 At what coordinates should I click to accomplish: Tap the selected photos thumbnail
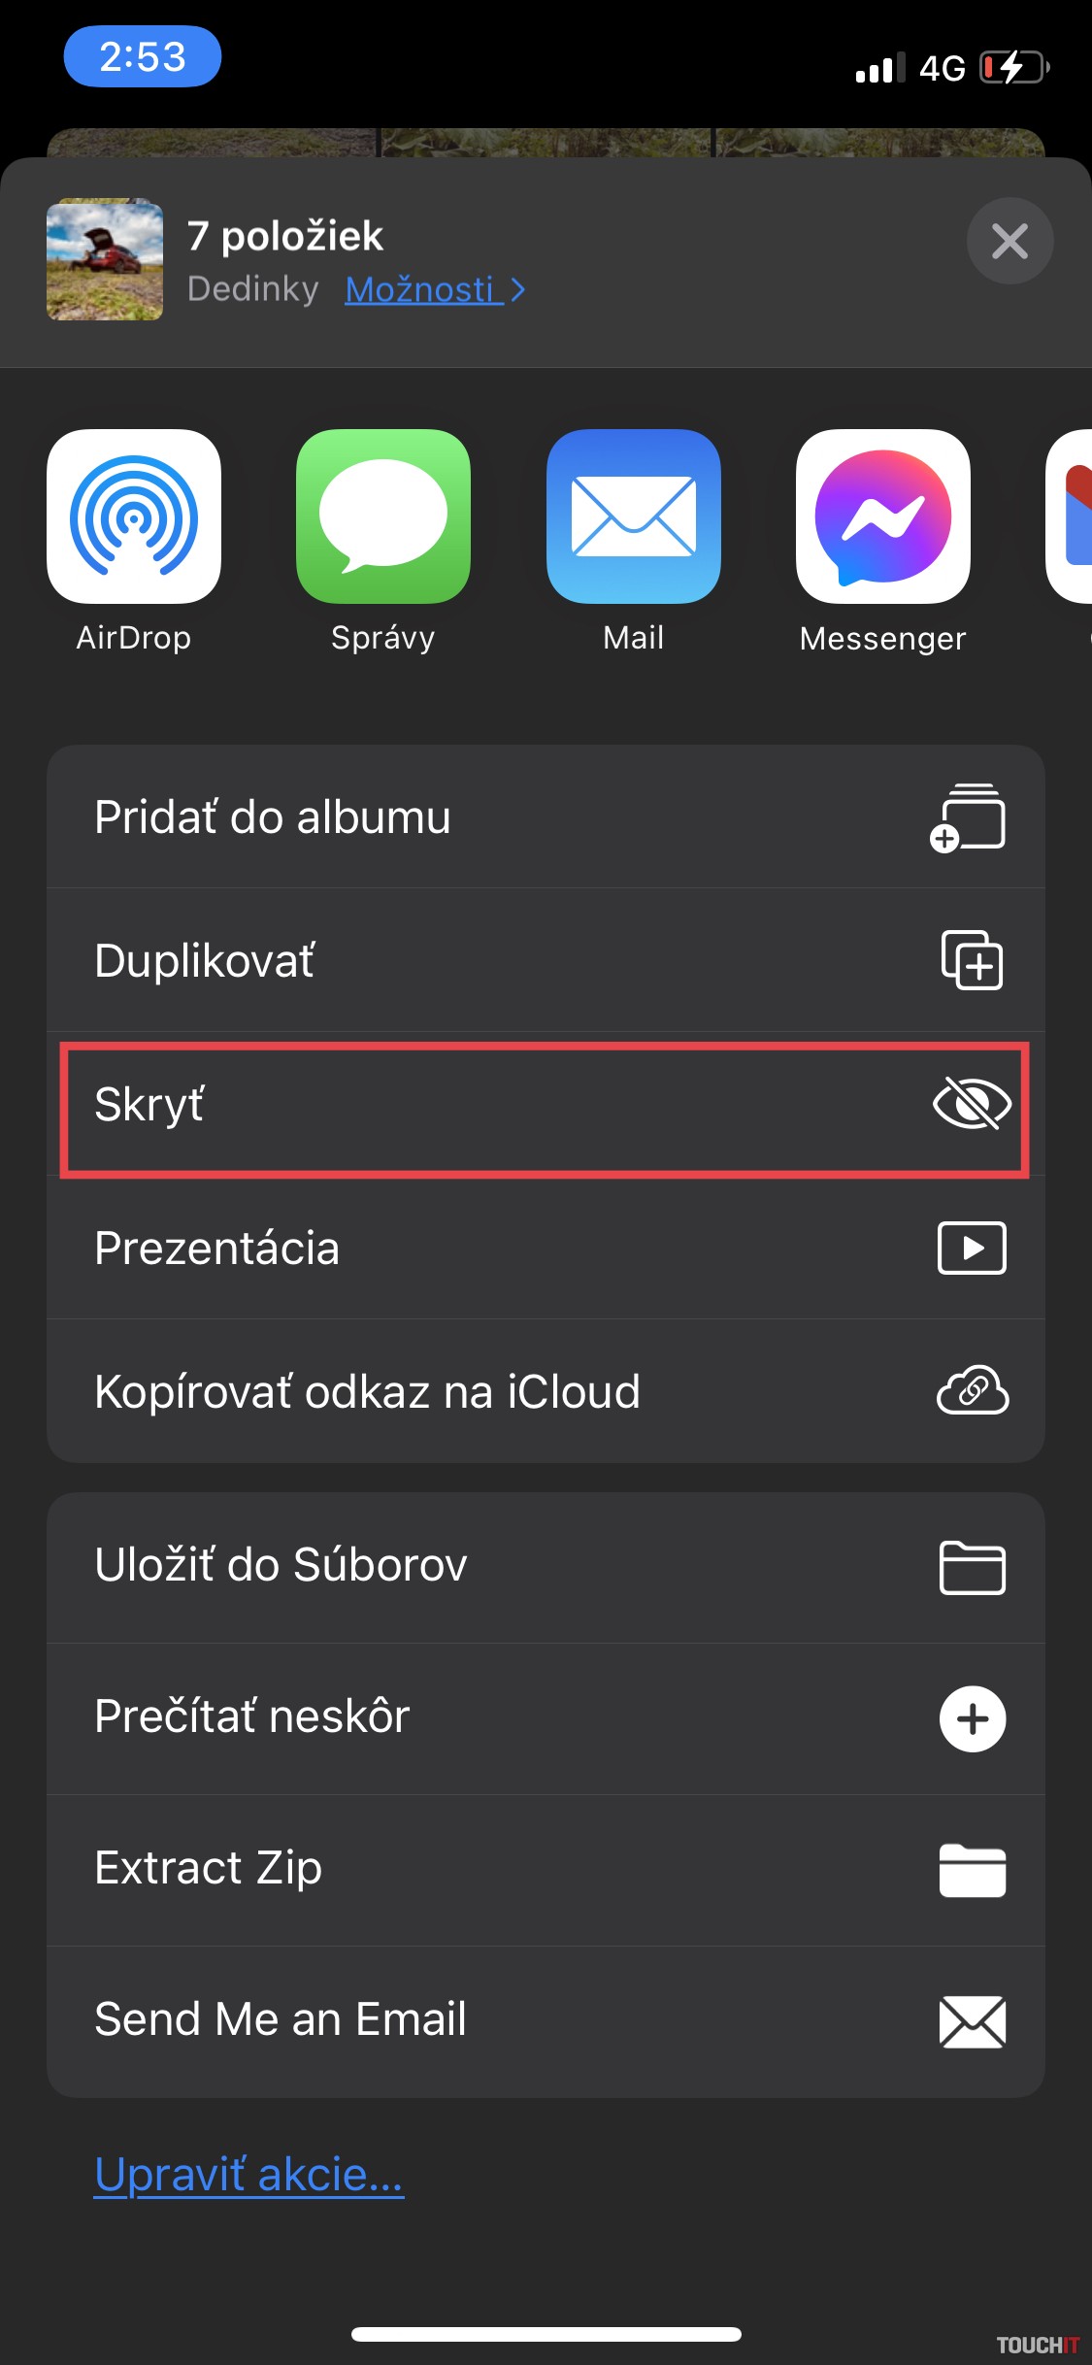click(x=105, y=259)
